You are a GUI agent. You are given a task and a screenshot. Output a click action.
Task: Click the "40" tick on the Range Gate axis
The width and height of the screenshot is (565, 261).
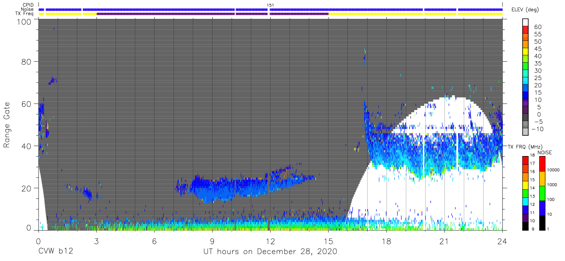(26, 146)
